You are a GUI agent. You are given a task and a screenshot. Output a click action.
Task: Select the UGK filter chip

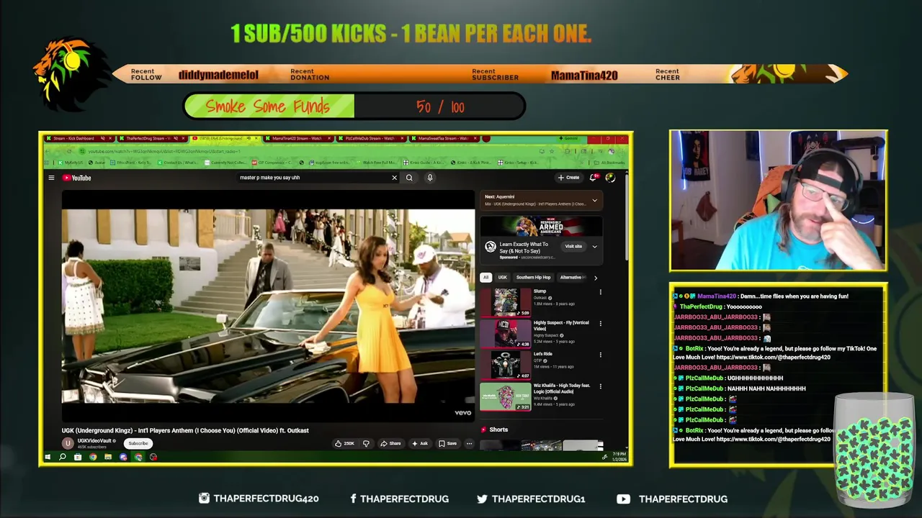click(503, 278)
